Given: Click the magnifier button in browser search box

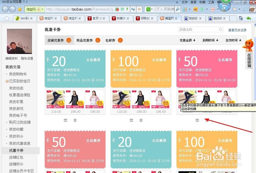Looking at the screenshot, I should pyautogui.click(x=178, y=9).
